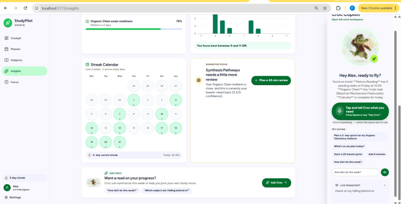Choose the Add 5 minutes suggestion
Image resolution: width=401 pixels, height=204 pixels.
point(377,154)
